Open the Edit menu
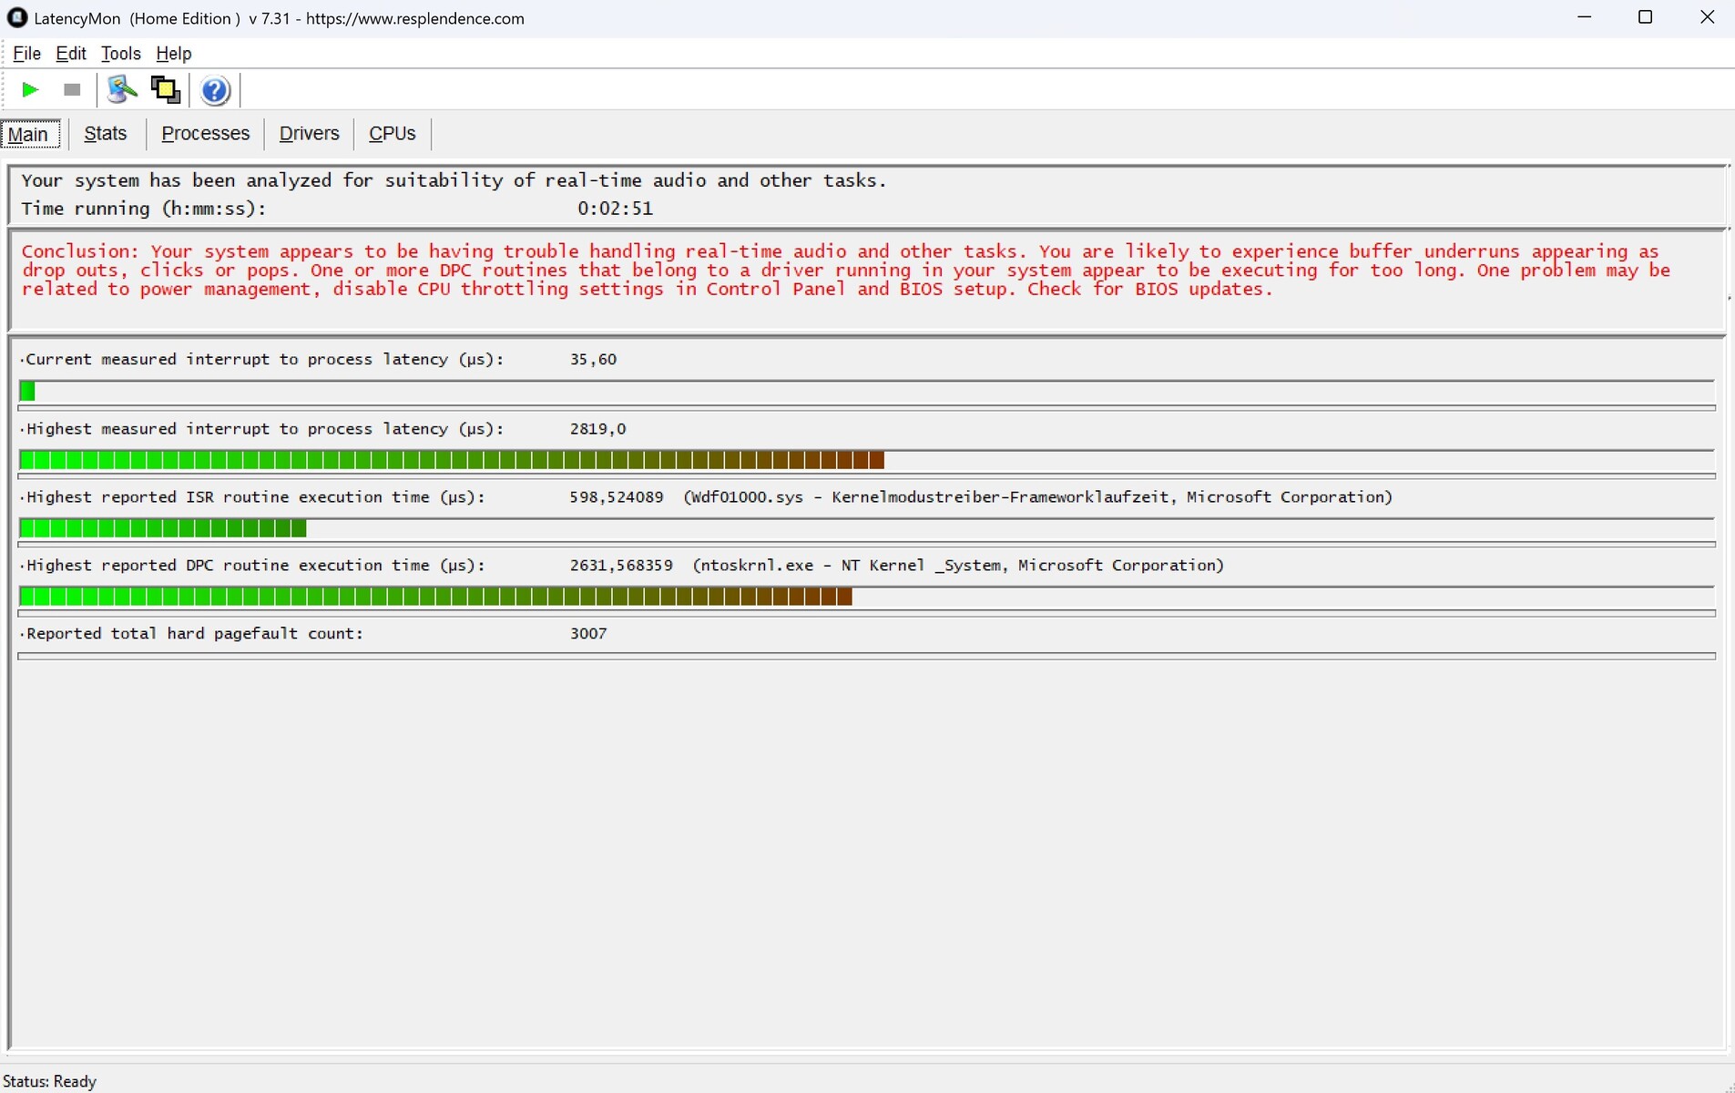Image resolution: width=1735 pixels, height=1093 pixels. pos(71,54)
